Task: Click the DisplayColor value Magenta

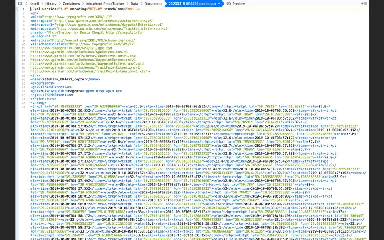Action: 75,91
